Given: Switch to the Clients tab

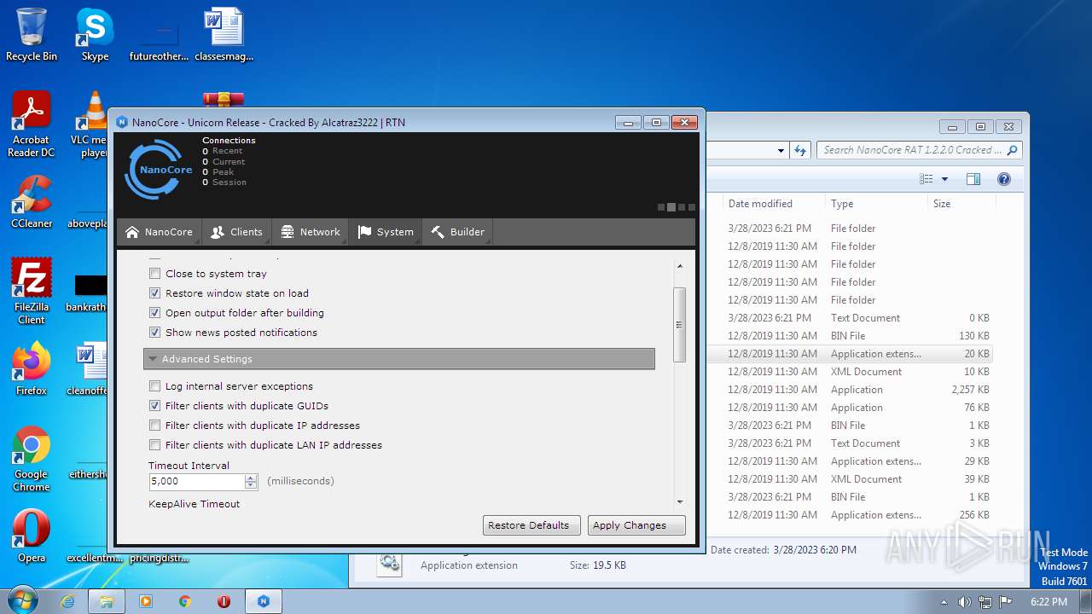Looking at the screenshot, I should 237,232.
